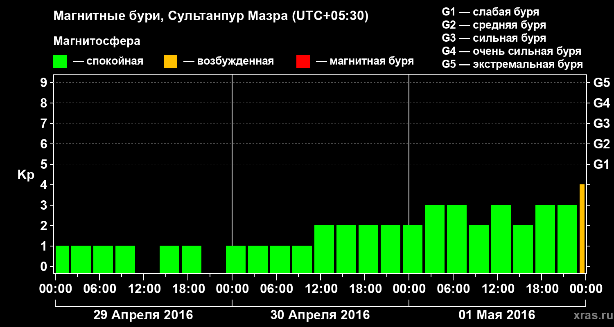Click the — магнитная буря legend label
This screenshot has height=327, width=614.
(x=365, y=61)
